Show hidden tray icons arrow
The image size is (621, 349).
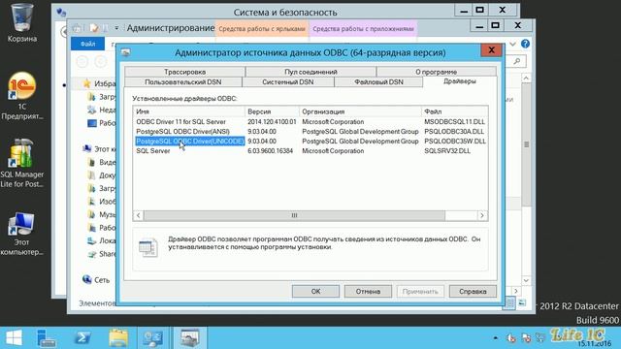495,337
